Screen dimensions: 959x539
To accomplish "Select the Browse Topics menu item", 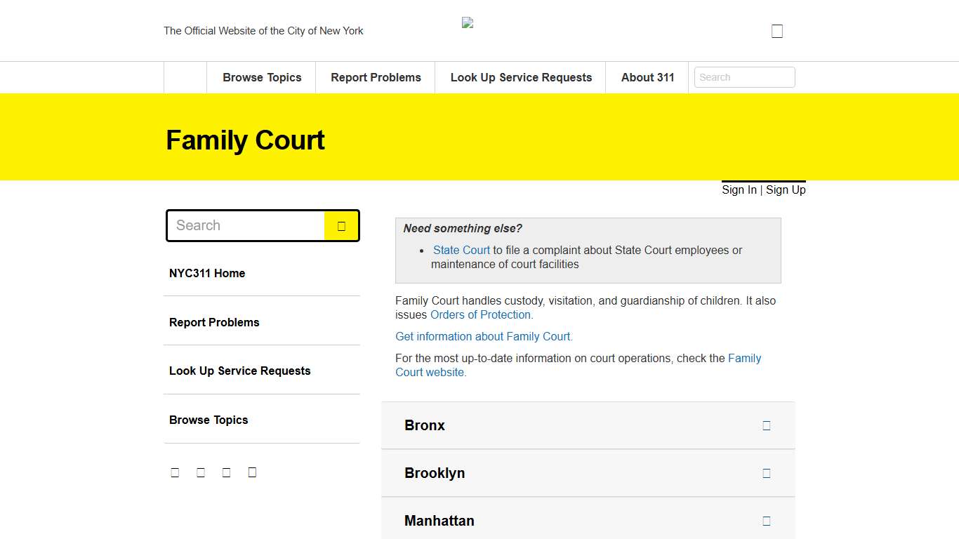I will pyautogui.click(x=261, y=77).
